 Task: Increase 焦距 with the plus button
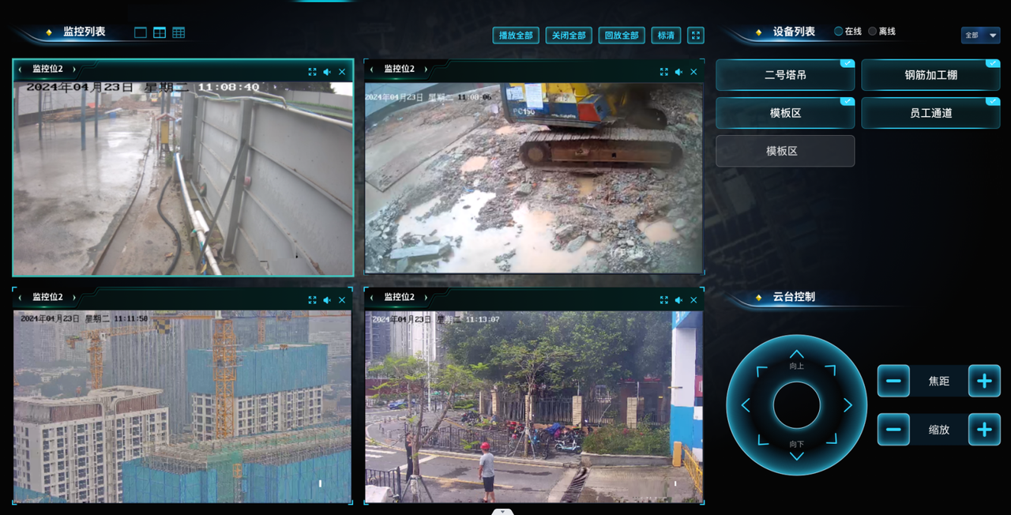984,382
